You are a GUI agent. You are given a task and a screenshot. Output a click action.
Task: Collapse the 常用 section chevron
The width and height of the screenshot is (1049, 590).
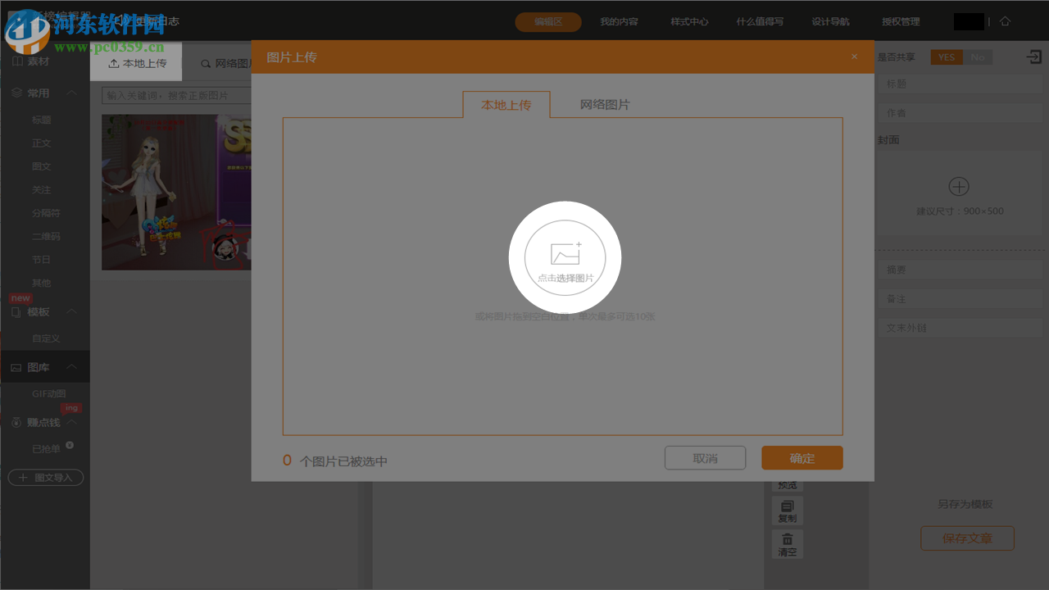pos(72,93)
